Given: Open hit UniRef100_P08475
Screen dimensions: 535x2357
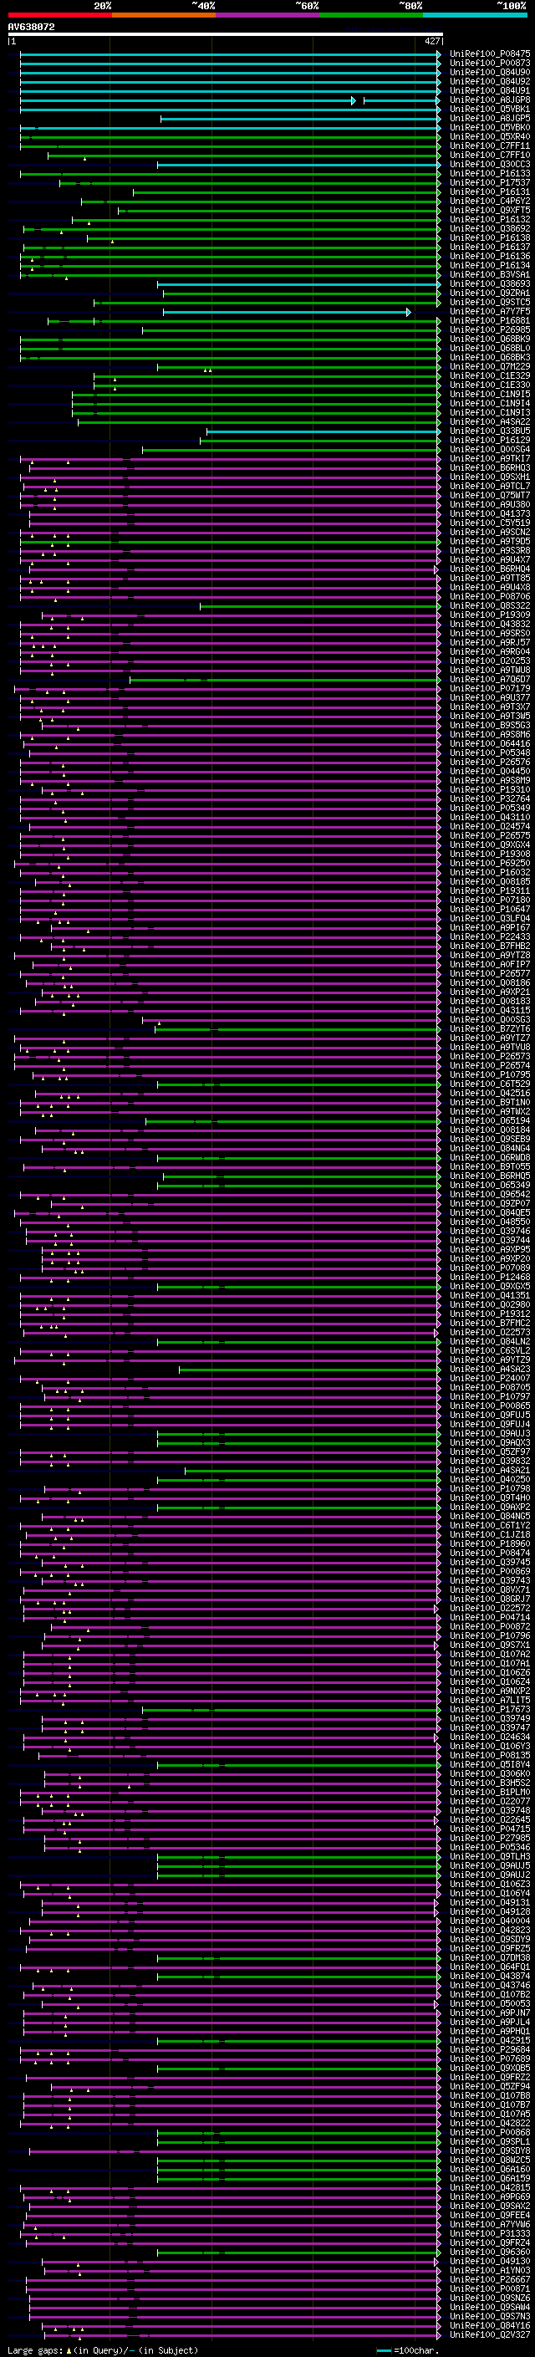Looking at the screenshot, I should point(490,54).
